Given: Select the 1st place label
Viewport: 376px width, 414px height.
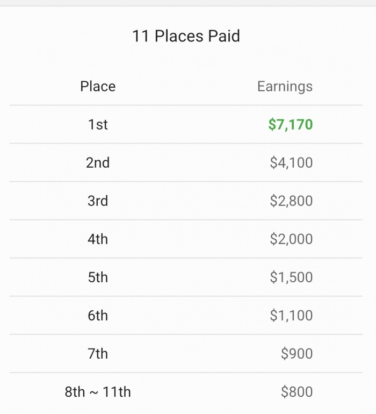Looking at the screenshot, I should (98, 125).
